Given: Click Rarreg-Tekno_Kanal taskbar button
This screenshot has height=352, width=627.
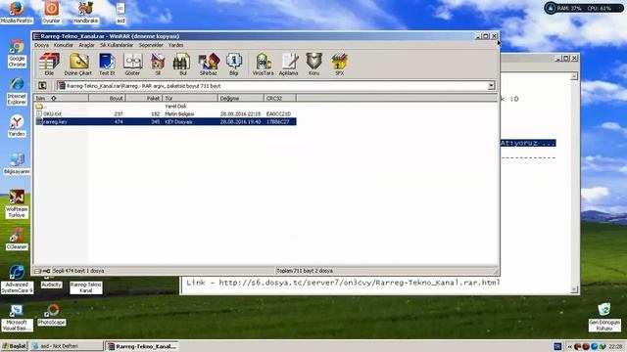Looking at the screenshot, I should [142, 346].
